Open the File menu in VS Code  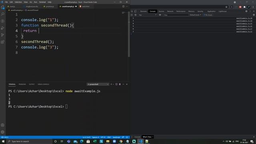point(6,2)
